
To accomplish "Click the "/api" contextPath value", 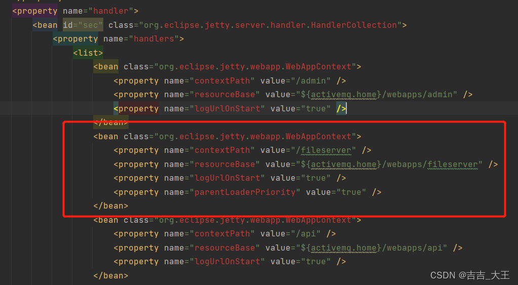I will pyautogui.click(x=305, y=234).
